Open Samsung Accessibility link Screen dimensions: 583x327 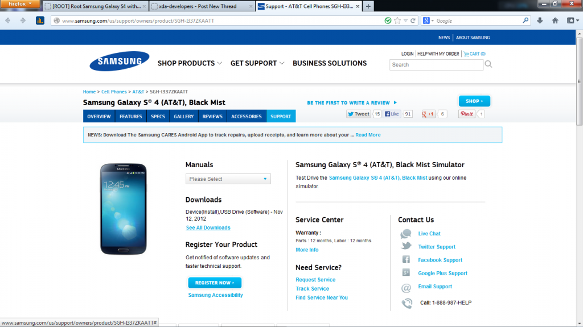click(215, 295)
